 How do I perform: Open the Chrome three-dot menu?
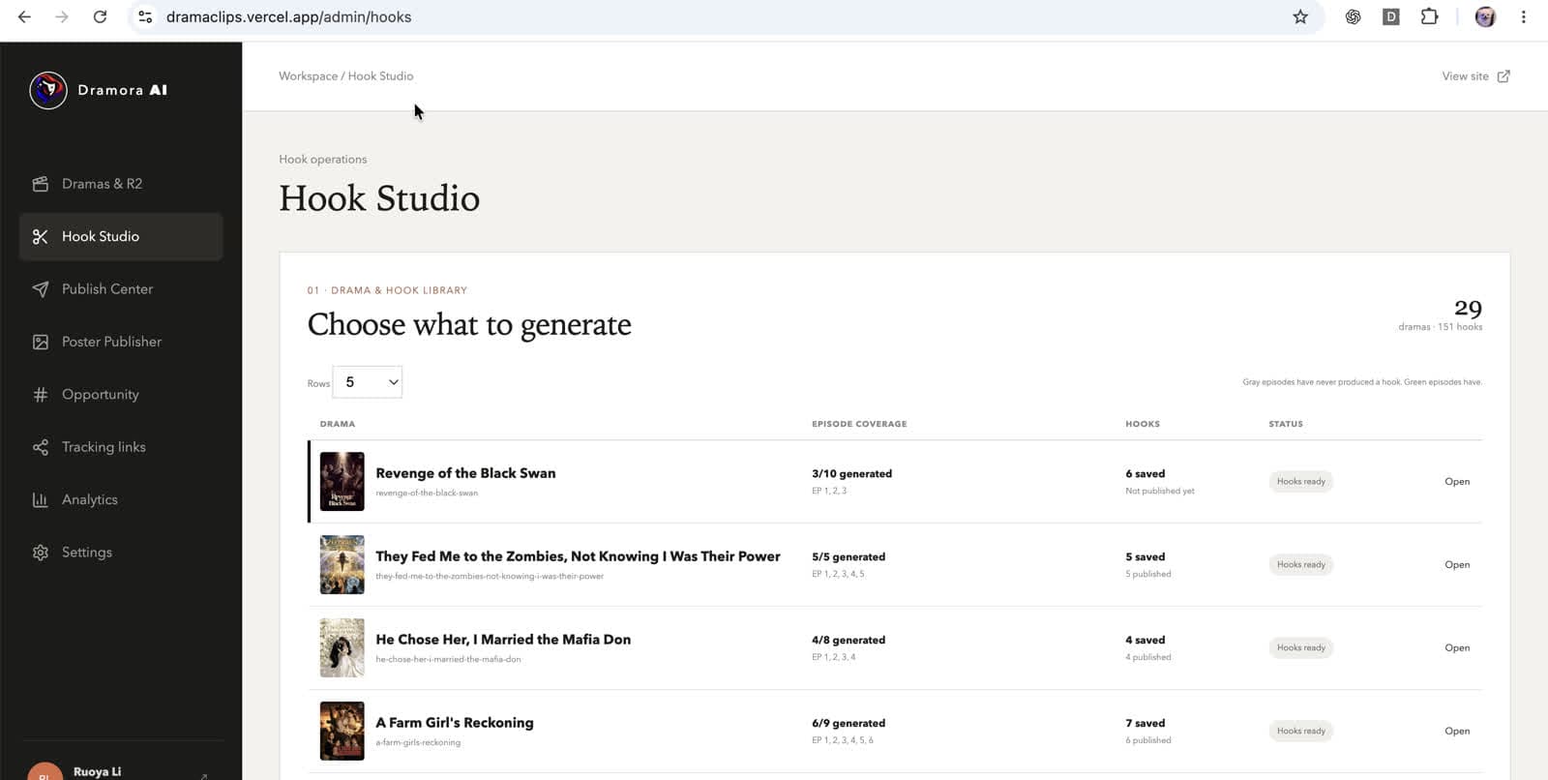coord(1523,16)
